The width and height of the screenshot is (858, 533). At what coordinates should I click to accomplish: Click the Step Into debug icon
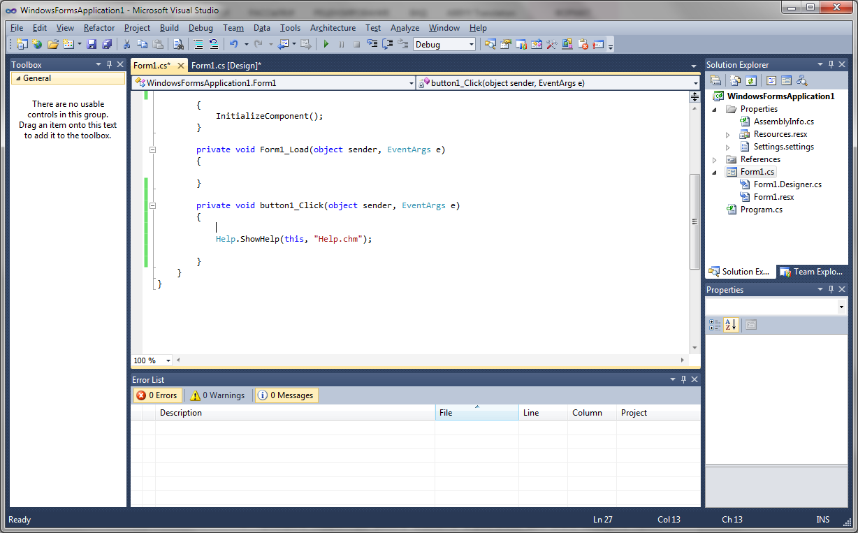click(x=372, y=44)
